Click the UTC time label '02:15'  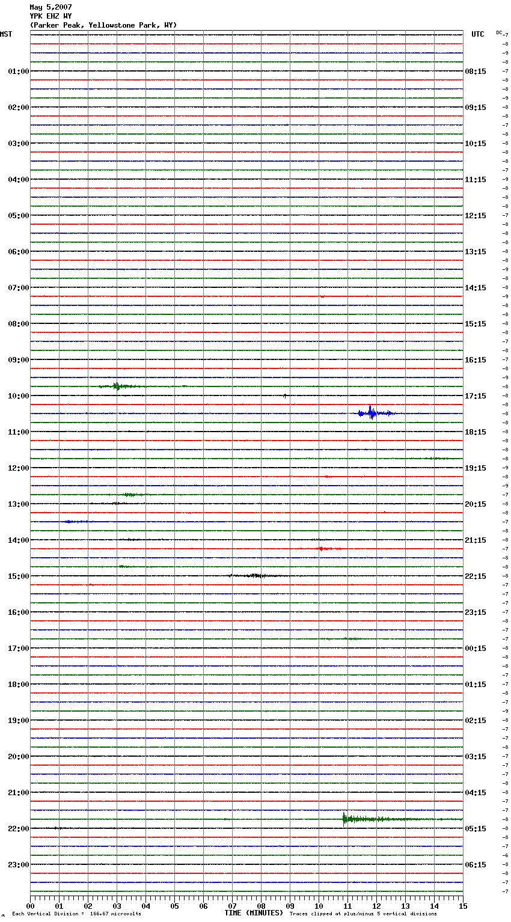476,721
